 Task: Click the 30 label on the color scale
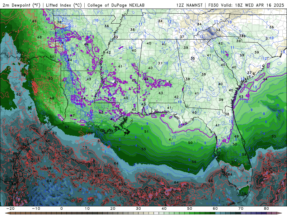138,209
